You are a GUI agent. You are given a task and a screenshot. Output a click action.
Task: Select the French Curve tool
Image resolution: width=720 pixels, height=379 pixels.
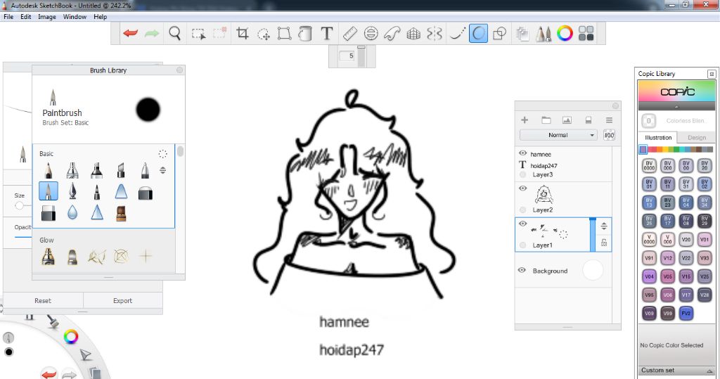(392, 34)
